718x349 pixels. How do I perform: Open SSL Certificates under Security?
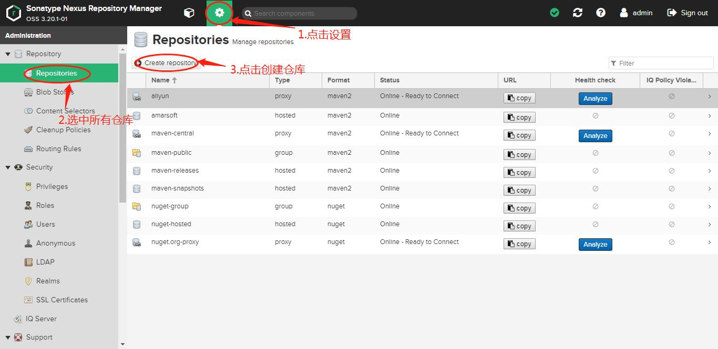(x=59, y=300)
